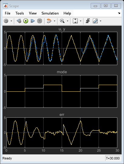Image resolution: width=124 pixels, height=164 pixels.
Task: Expand the axes scaling dropdown arrow
Action: tap(80, 21)
